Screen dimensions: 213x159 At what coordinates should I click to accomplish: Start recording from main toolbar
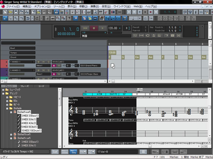point(151,12)
